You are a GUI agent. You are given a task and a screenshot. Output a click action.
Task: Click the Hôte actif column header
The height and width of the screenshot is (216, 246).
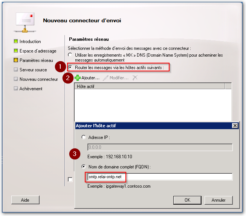[150, 86]
